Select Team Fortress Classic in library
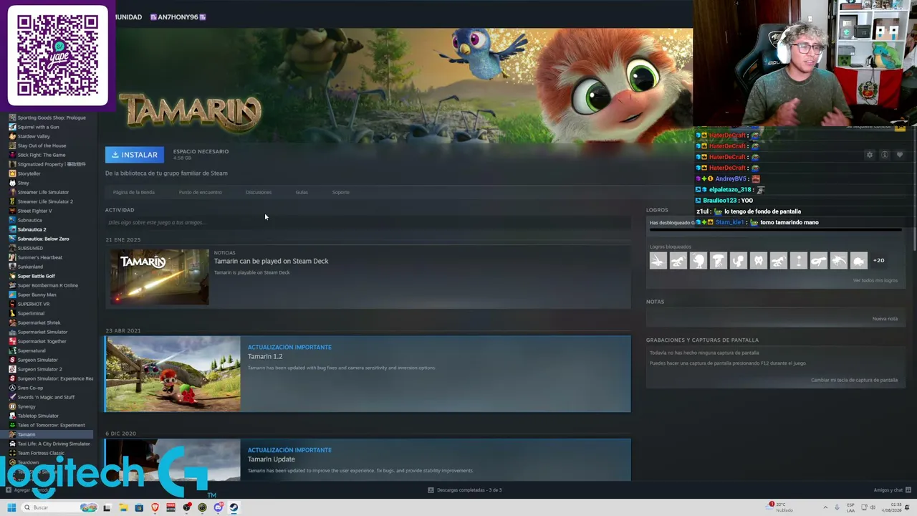This screenshot has width=917, height=516. point(41,453)
